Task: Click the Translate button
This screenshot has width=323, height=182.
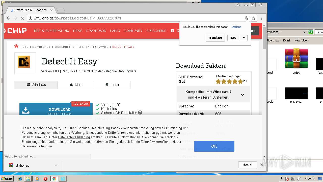Action: tap(215, 38)
